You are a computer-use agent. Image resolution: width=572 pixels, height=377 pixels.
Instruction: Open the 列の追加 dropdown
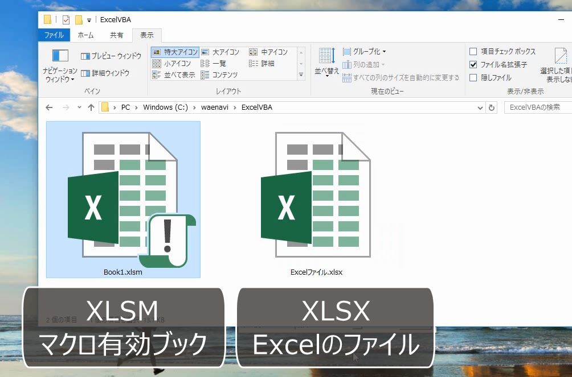pyautogui.click(x=363, y=64)
